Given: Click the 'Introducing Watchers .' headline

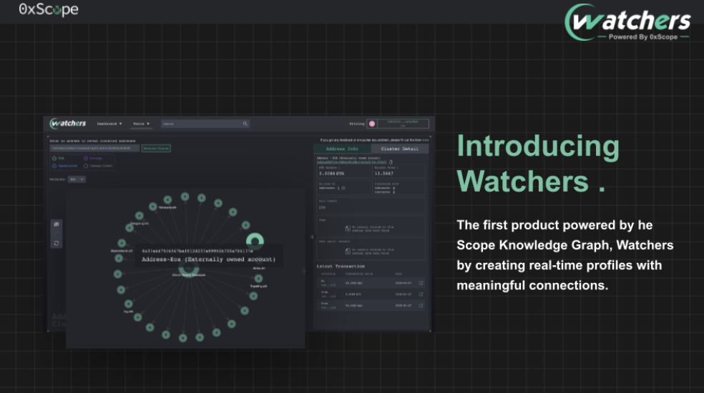Looking at the screenshot, I should tap(538, 164).
